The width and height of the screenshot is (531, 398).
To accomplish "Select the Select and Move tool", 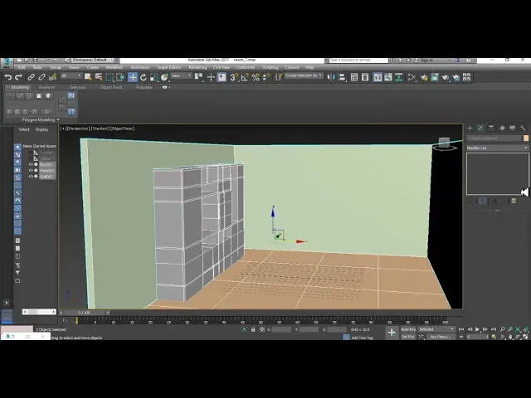I will [x=132, y=77].
